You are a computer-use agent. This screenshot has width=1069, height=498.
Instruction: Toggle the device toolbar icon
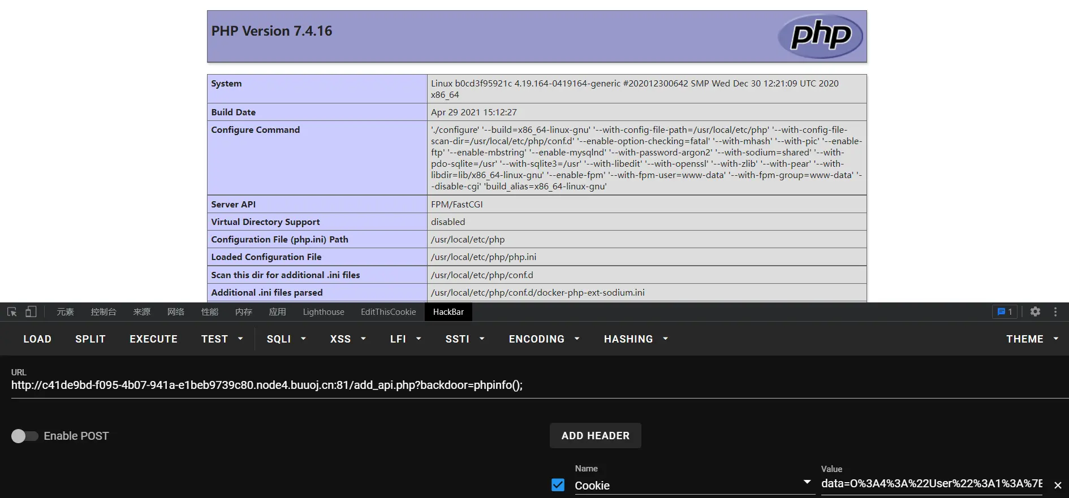[31, 311]
